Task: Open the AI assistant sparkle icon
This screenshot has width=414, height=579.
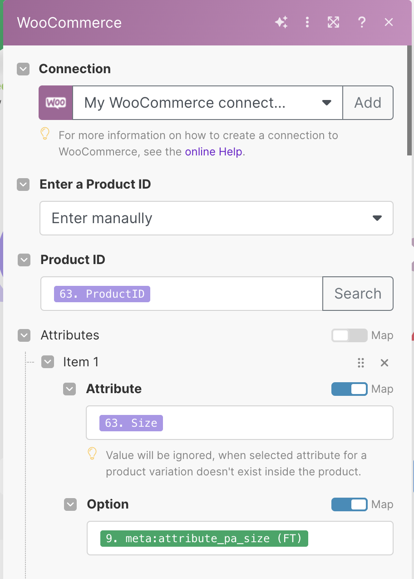Action: click(281, 22)
